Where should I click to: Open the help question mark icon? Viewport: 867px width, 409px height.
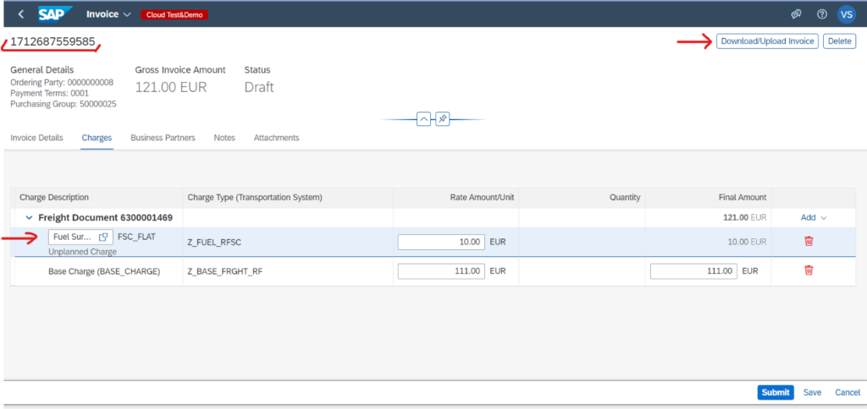821,14
